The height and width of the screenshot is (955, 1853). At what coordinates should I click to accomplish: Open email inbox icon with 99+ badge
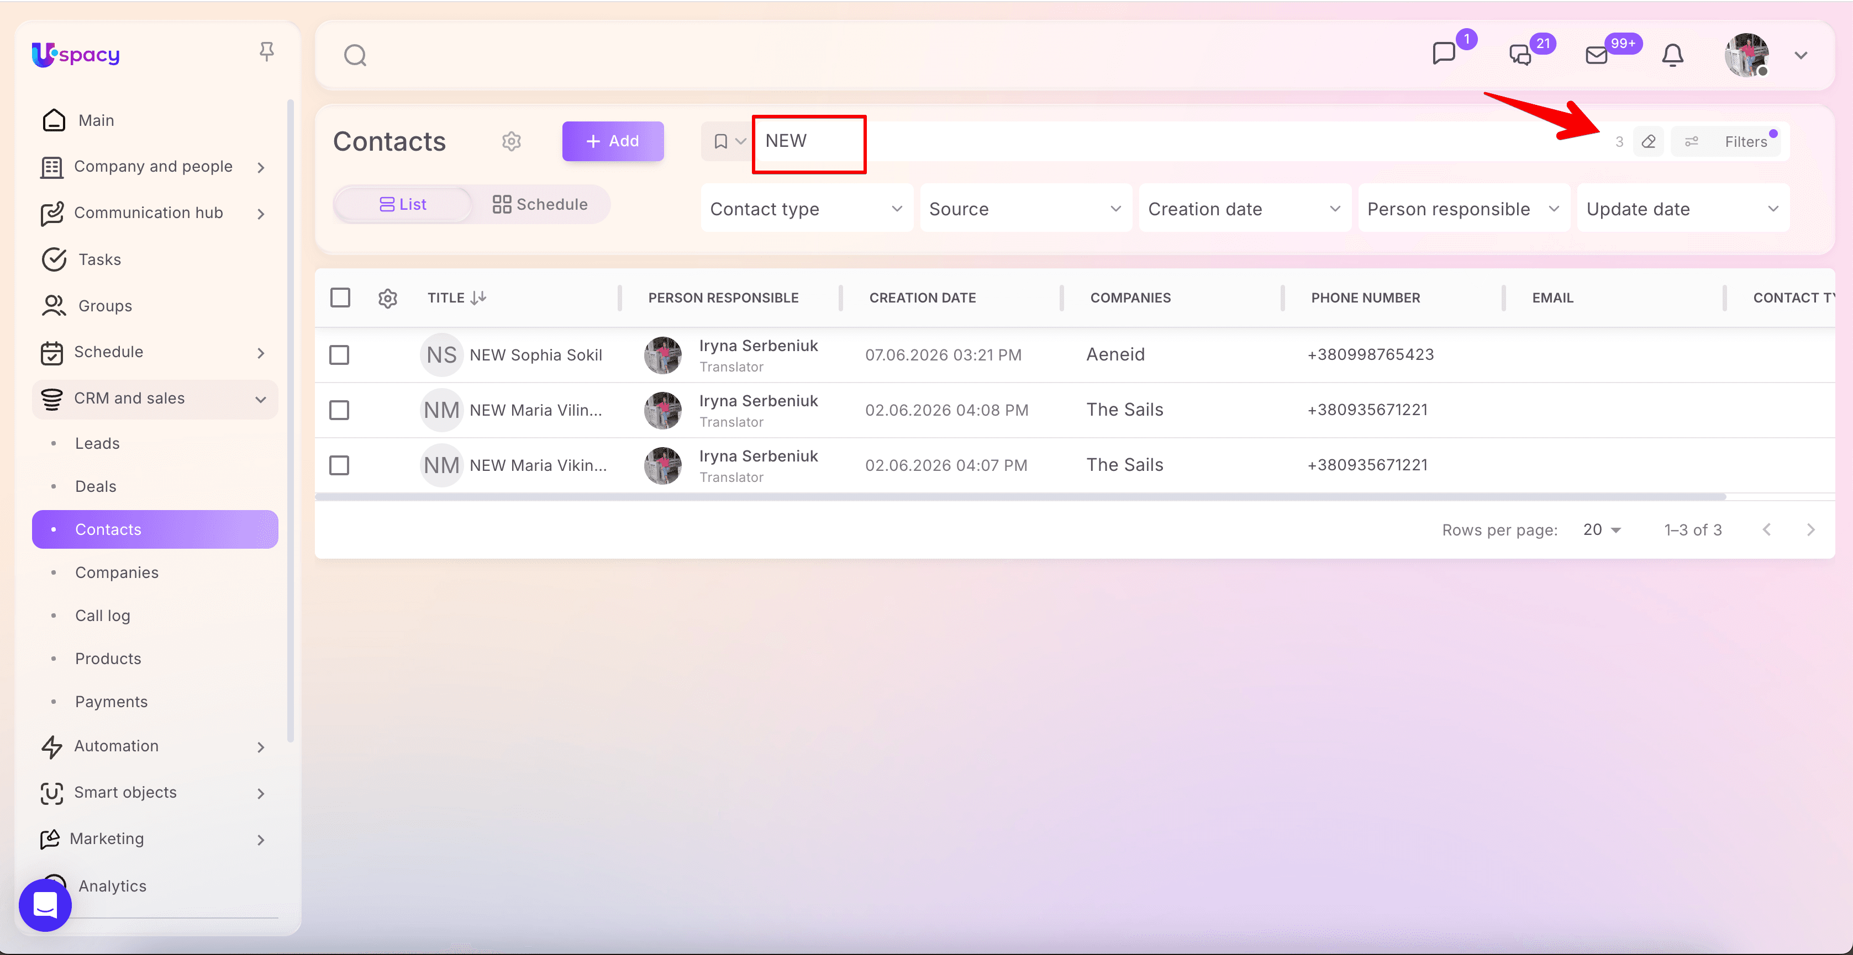pos(1596,55)
